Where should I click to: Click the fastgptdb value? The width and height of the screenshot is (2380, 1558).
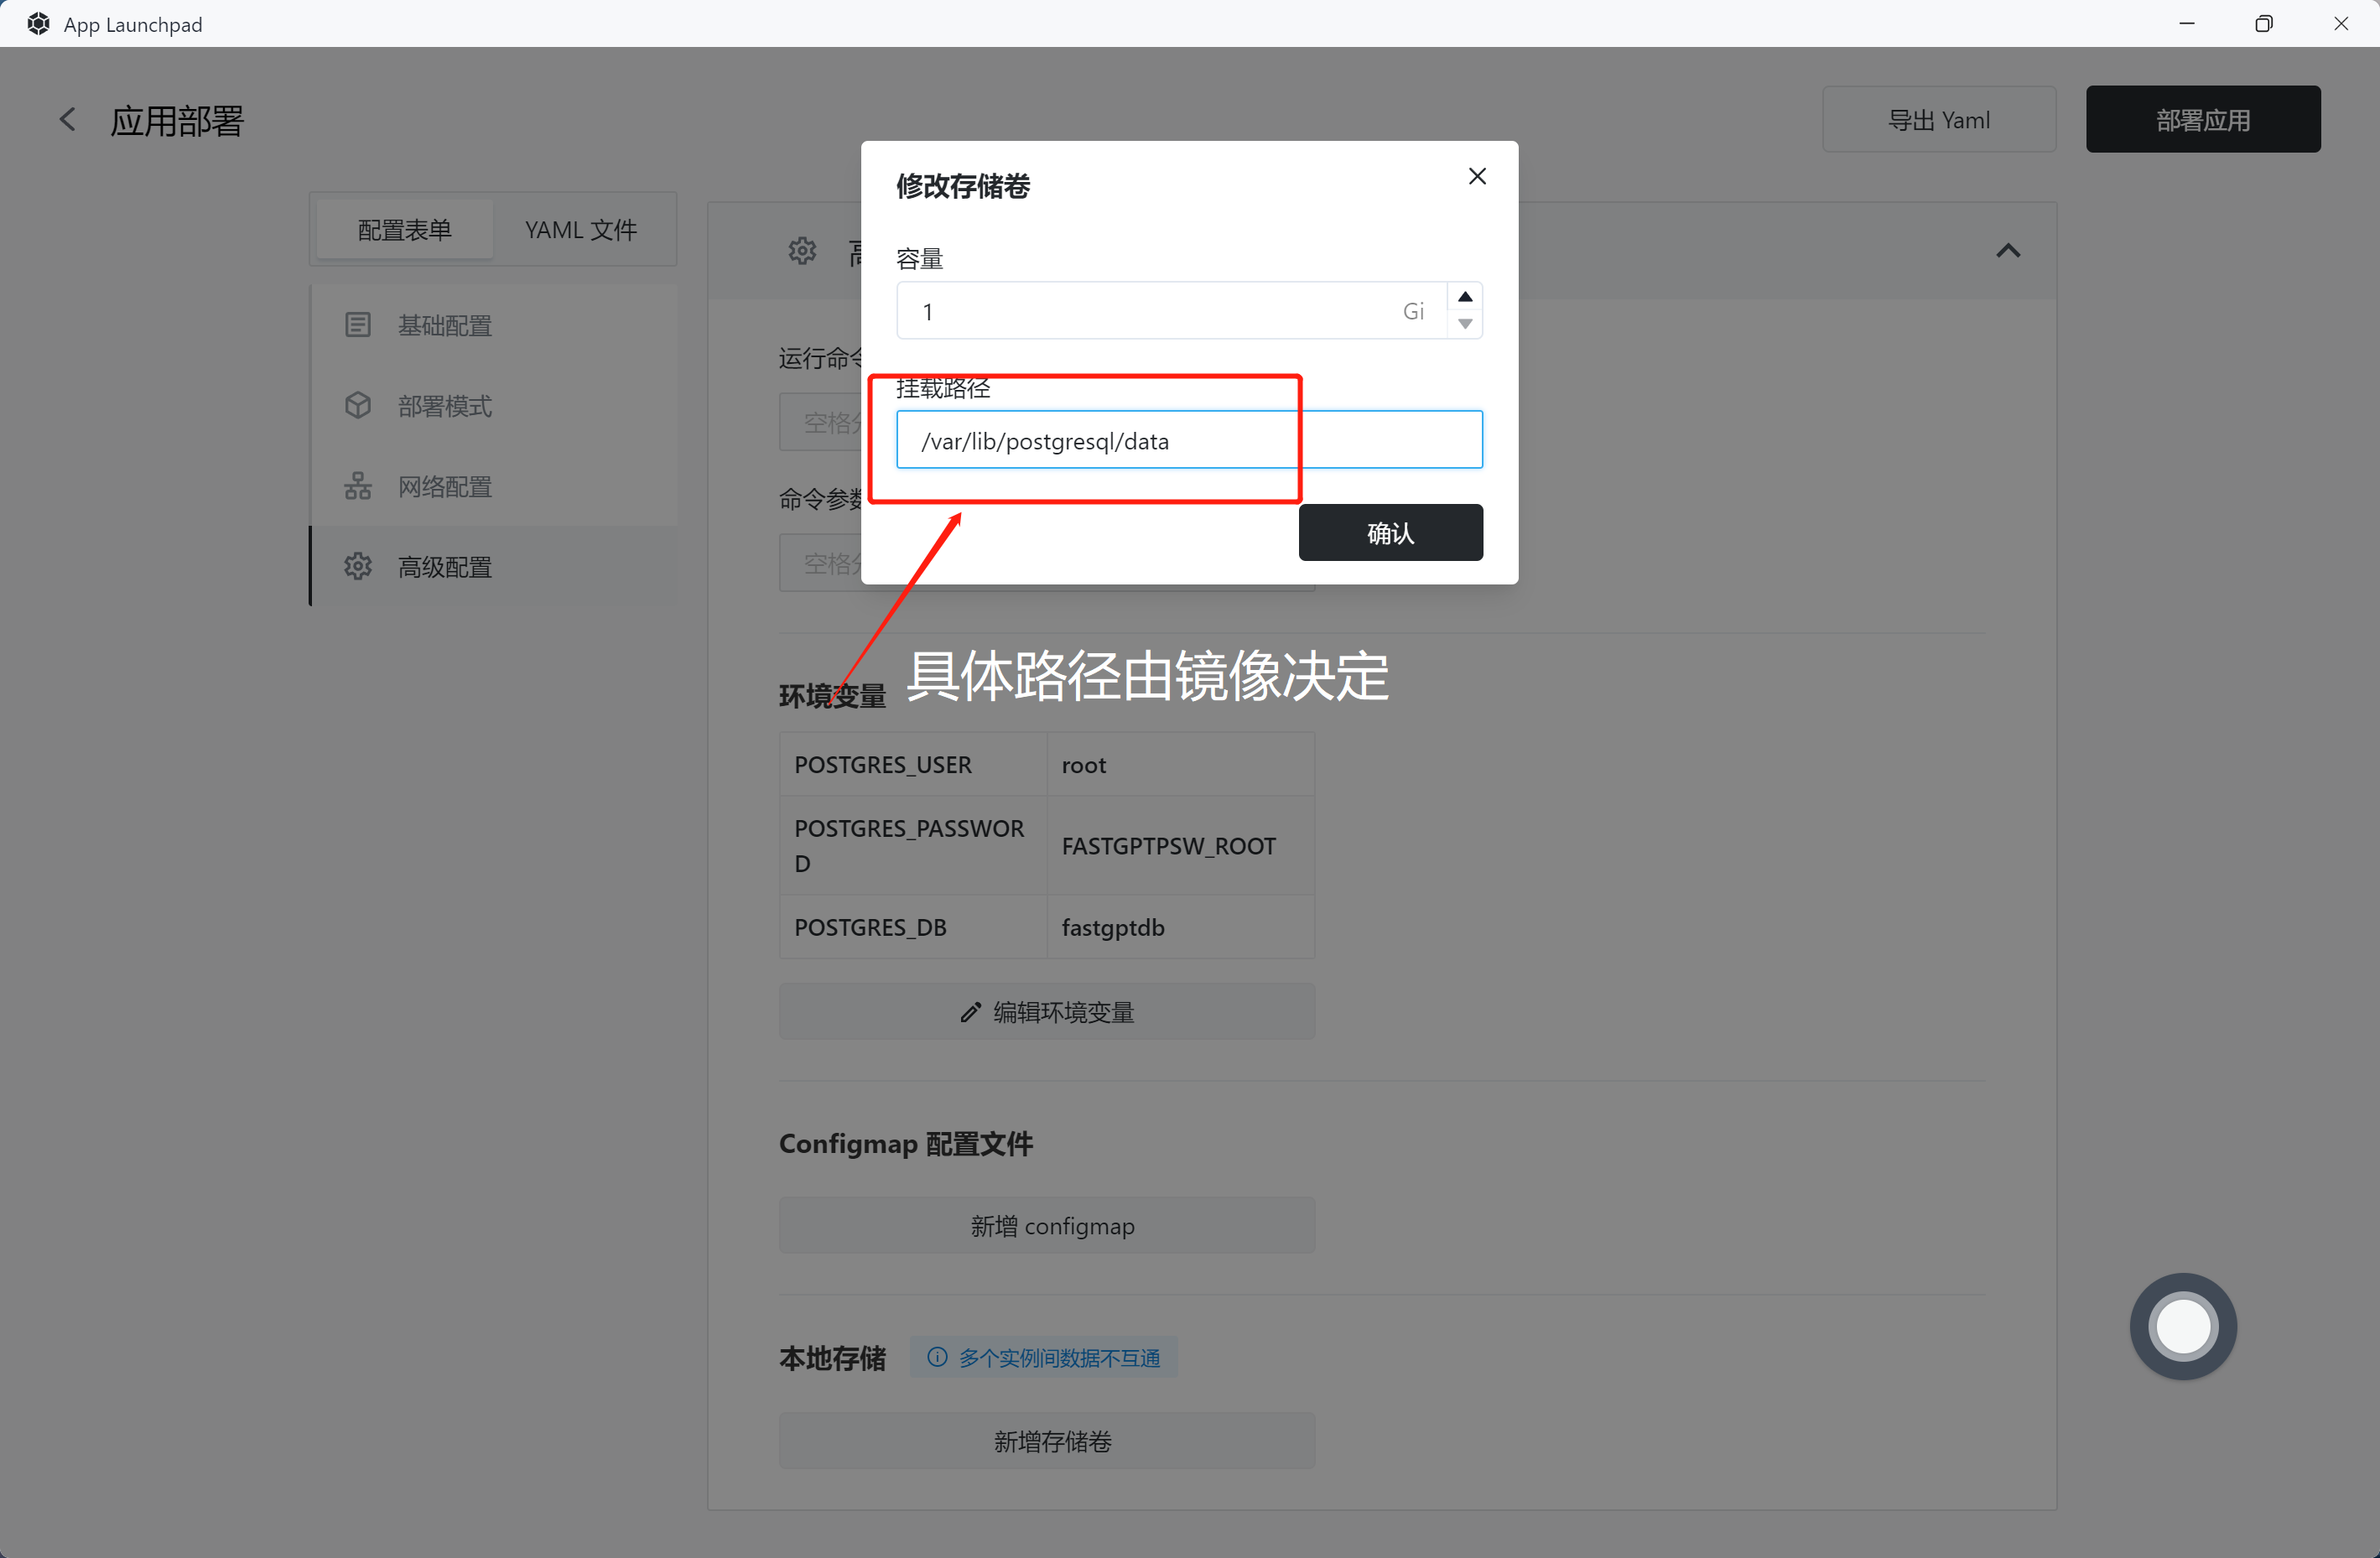point(1113,927)
